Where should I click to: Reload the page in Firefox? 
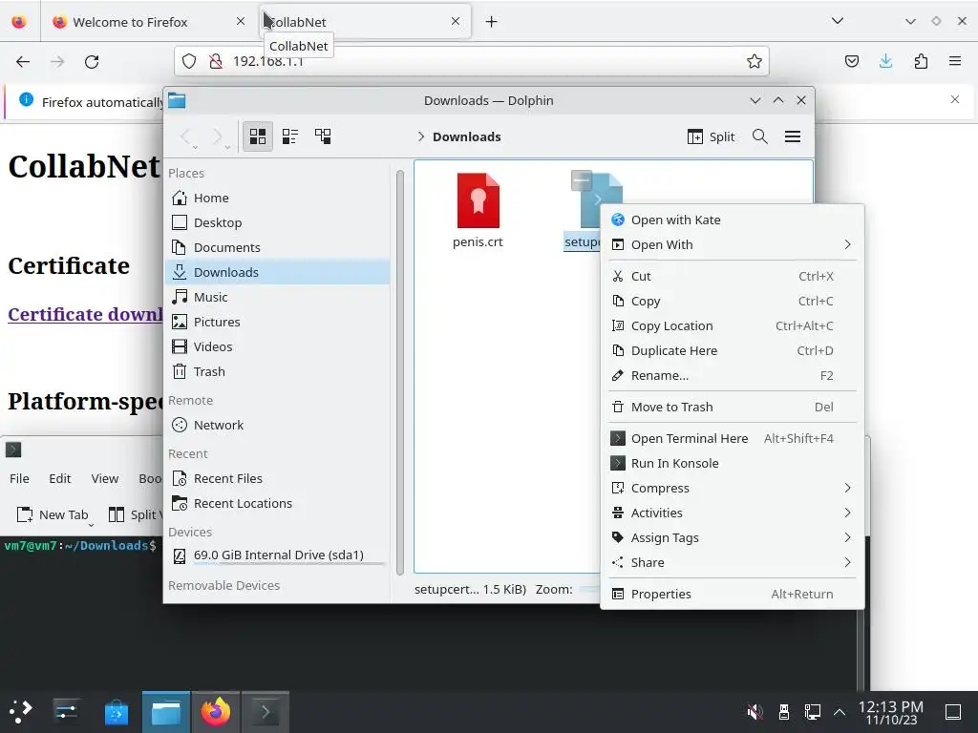point(92,61)
